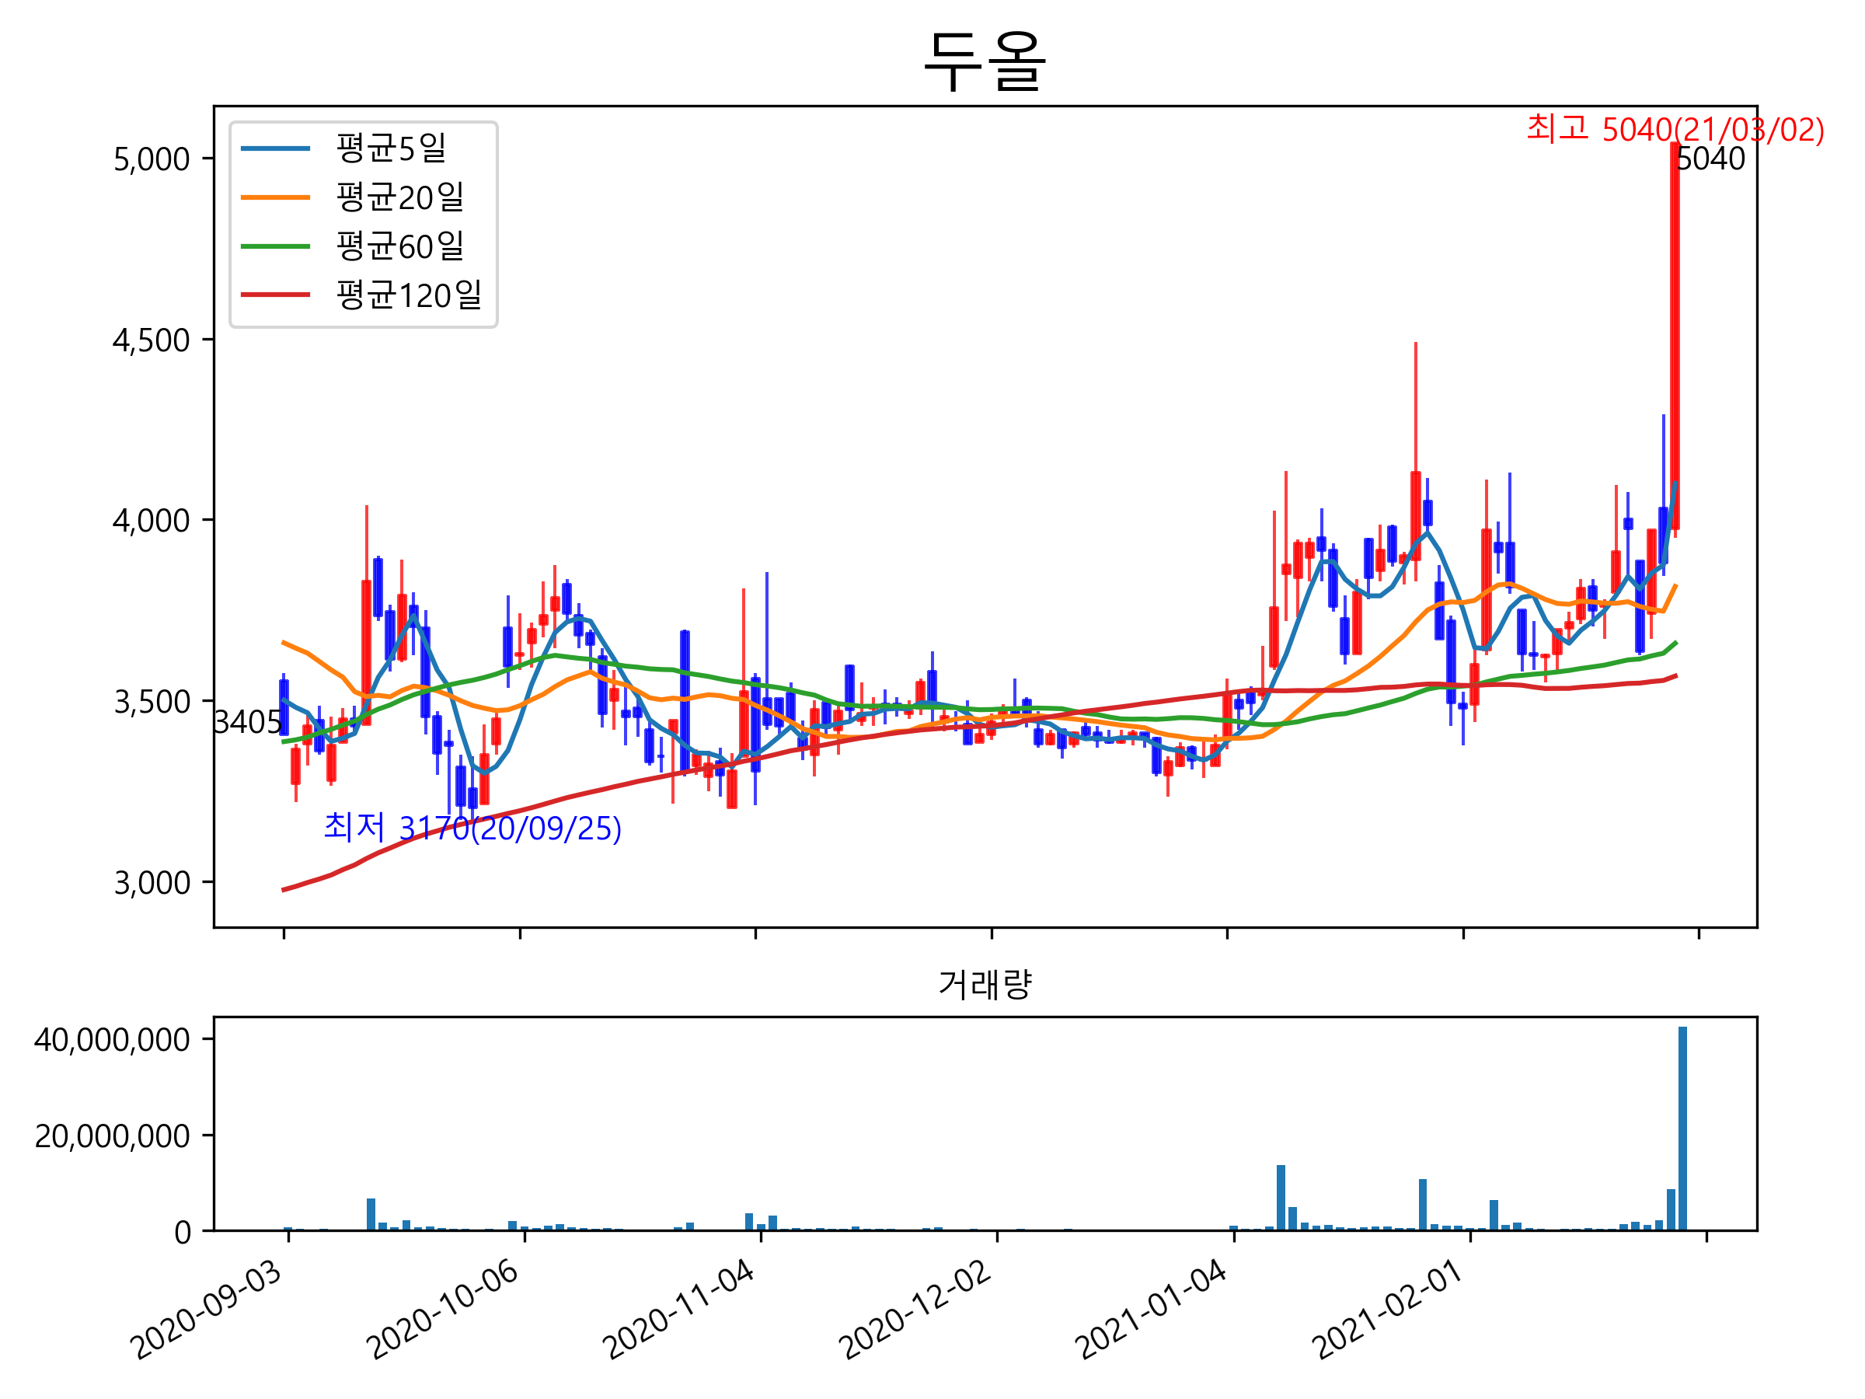Click the 3405 starting price label
Screen dimensions: 1865x1399
247,723
